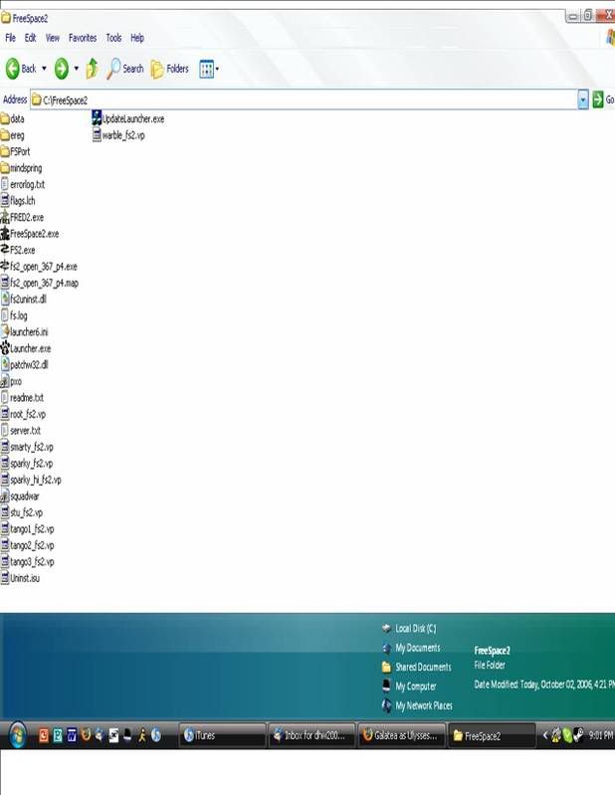This screenshot has height=795, width=615.
Task: Select root_fs2.vp file
Action: [23, 414]
